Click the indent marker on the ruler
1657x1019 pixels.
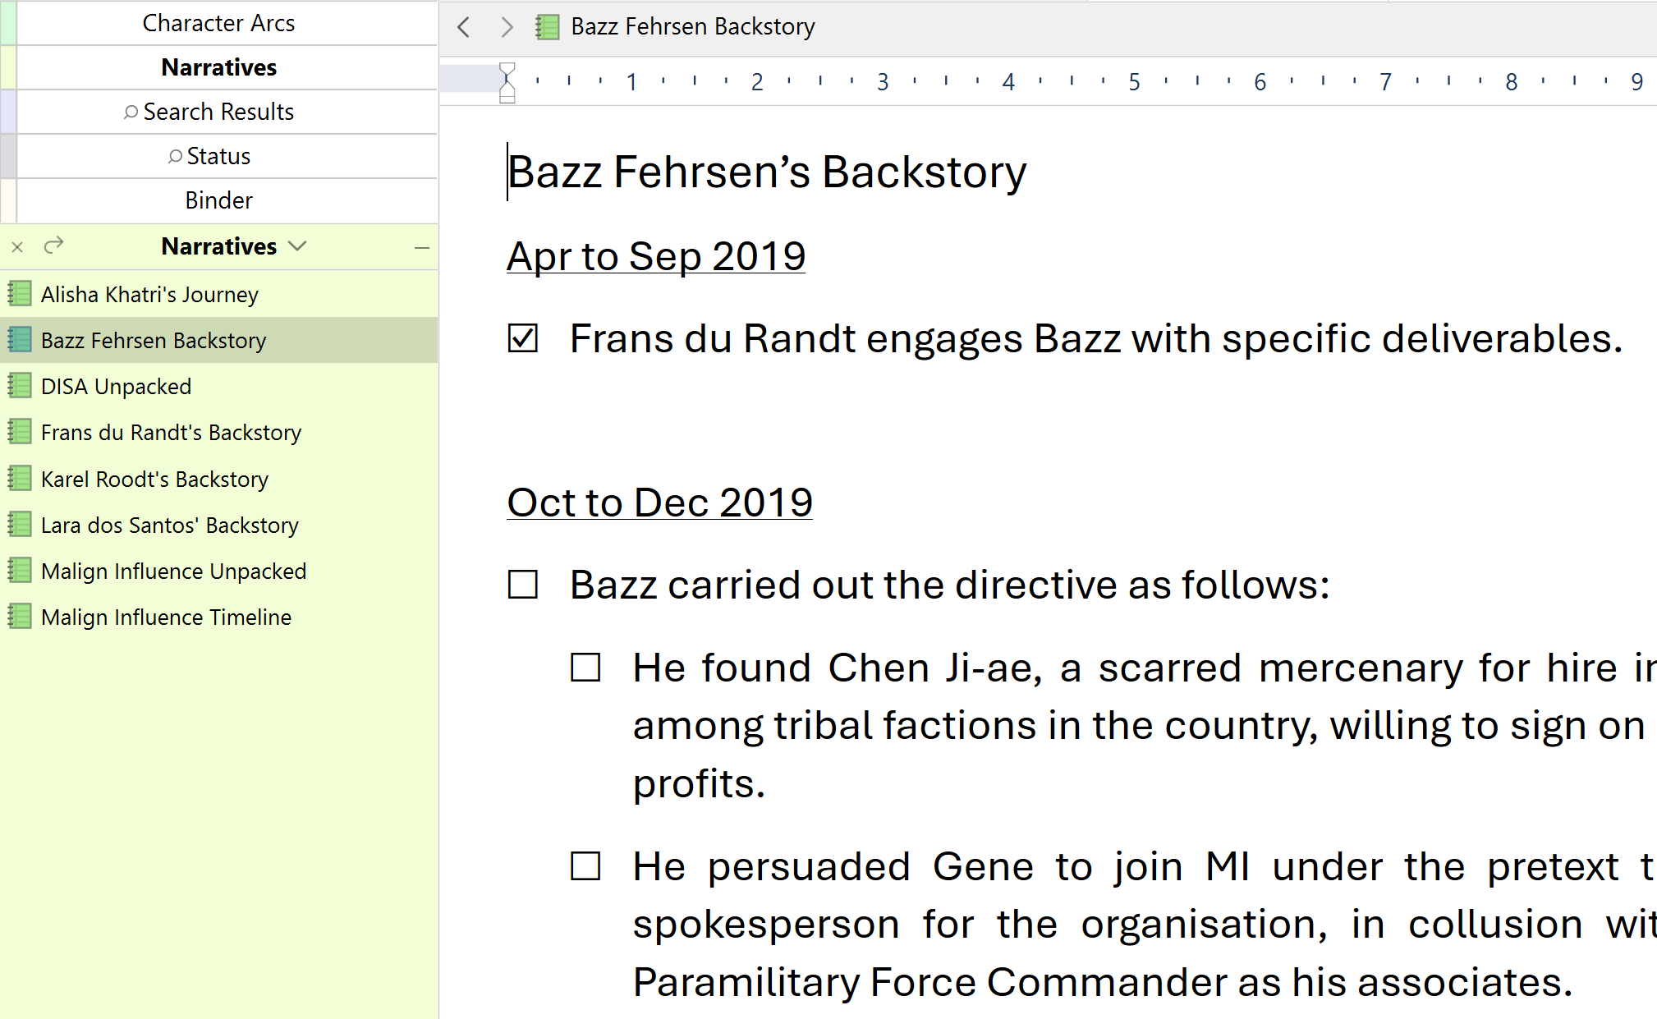[507, 82]
